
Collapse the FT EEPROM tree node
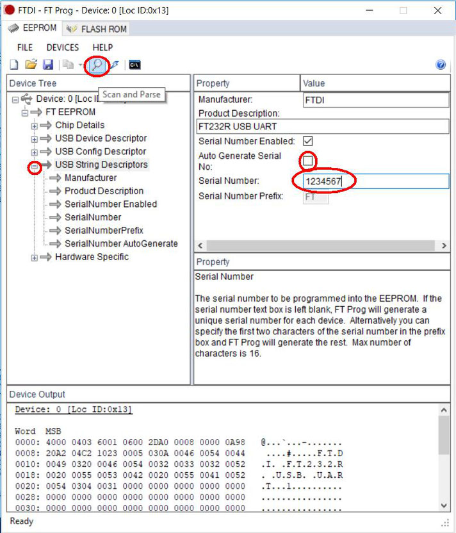[25, 113]
